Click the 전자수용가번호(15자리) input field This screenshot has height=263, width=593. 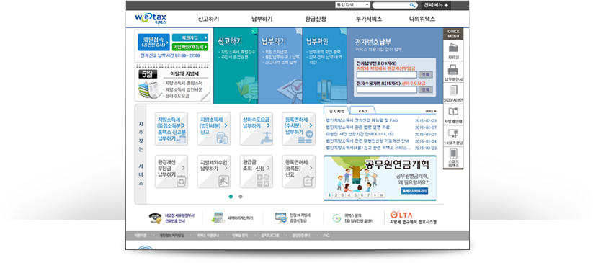[x=386, y=89]
